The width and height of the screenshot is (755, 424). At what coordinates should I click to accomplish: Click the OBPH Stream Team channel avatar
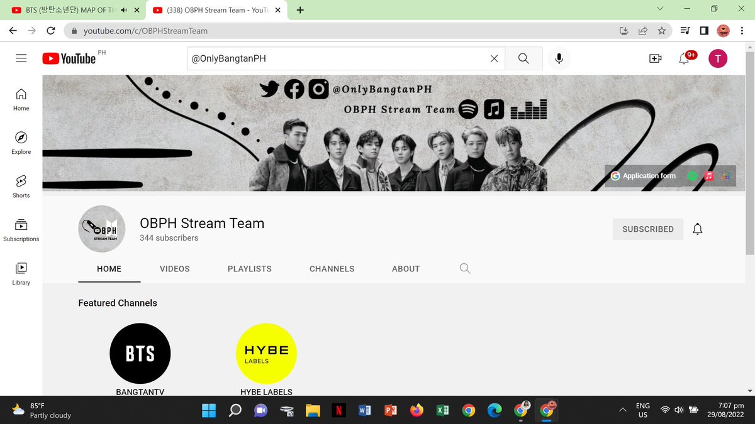point(101,229)
